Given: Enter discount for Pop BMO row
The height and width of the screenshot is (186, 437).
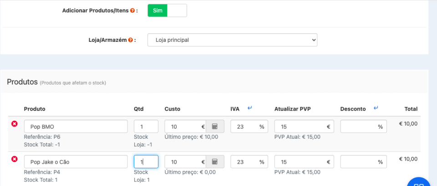Looking at the screenshot, I should [360, 126].
